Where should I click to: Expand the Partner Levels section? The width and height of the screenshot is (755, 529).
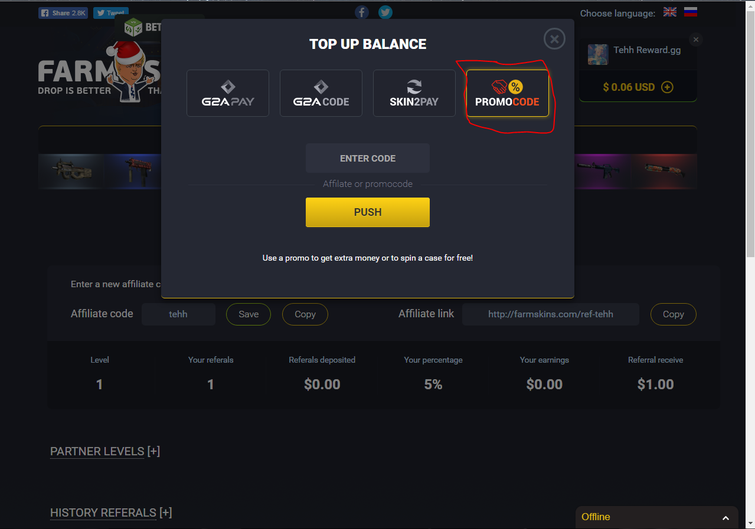coord(105,451)
